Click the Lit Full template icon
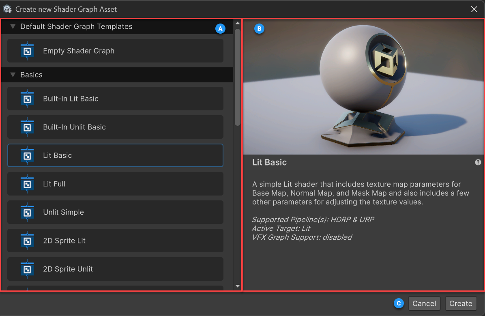This screenshot has height=316, width=485. [27, 184]
